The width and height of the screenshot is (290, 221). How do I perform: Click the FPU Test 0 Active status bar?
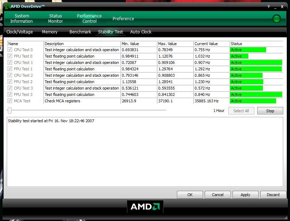[x=239, y=56]
